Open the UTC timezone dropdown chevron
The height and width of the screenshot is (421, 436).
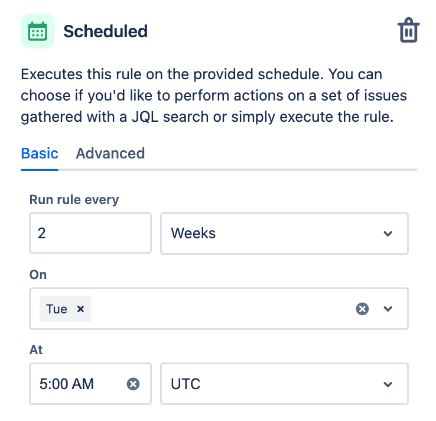[x=388, y=384]
